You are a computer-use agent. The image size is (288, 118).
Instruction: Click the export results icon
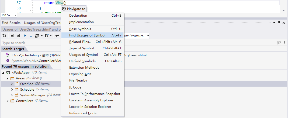(47, 36)
